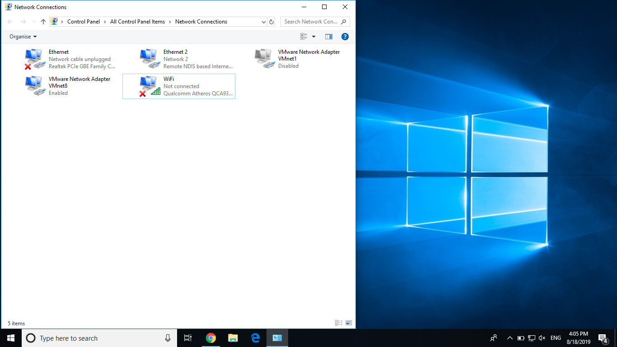Screen dimensions: 617x347
Task: Select the Ethernet adapter icon
Action: point(35,59)
